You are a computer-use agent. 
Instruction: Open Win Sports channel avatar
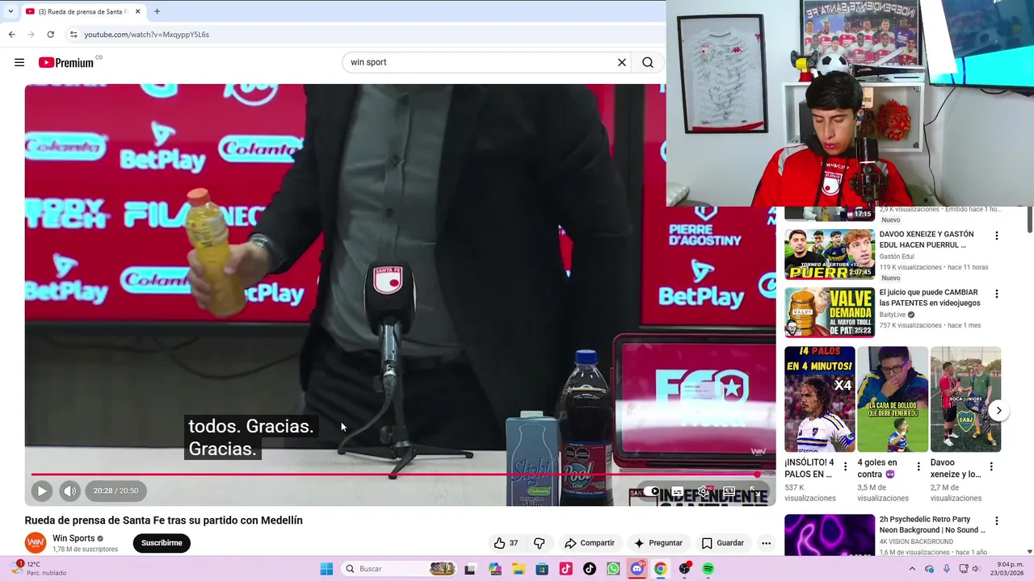[36, 543]
